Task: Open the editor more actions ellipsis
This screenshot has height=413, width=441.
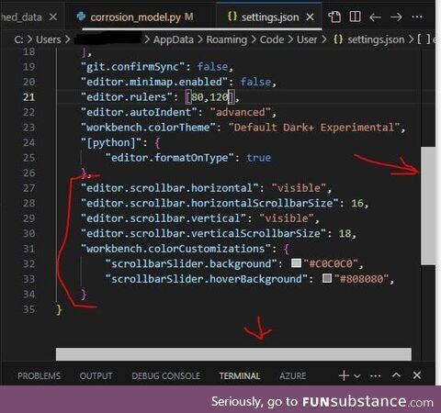Action: [417, 17]
